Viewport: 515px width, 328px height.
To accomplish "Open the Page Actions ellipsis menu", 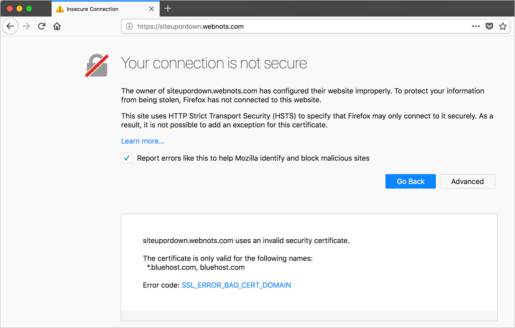I will tap(475, 27).
